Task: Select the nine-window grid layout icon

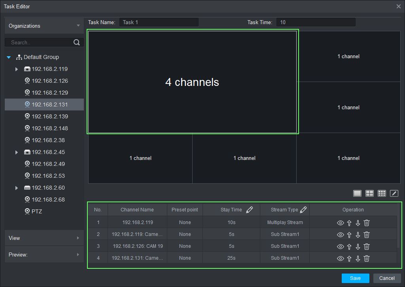Action: (x=382, y=193)
